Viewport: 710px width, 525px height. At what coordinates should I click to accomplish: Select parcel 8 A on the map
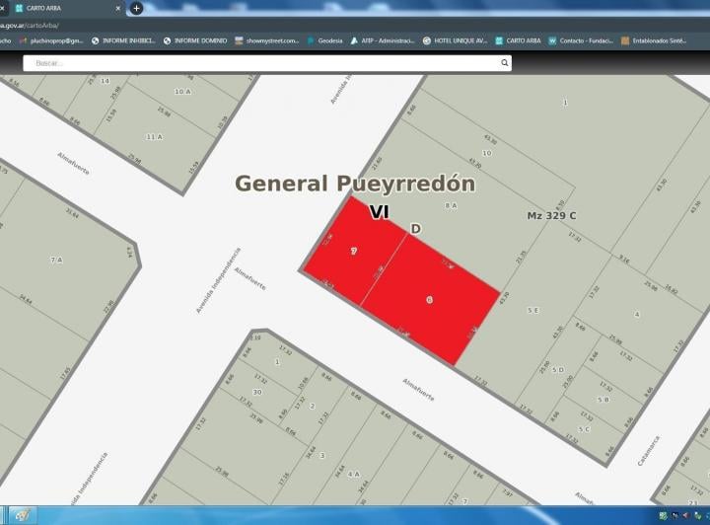[451, 205]
